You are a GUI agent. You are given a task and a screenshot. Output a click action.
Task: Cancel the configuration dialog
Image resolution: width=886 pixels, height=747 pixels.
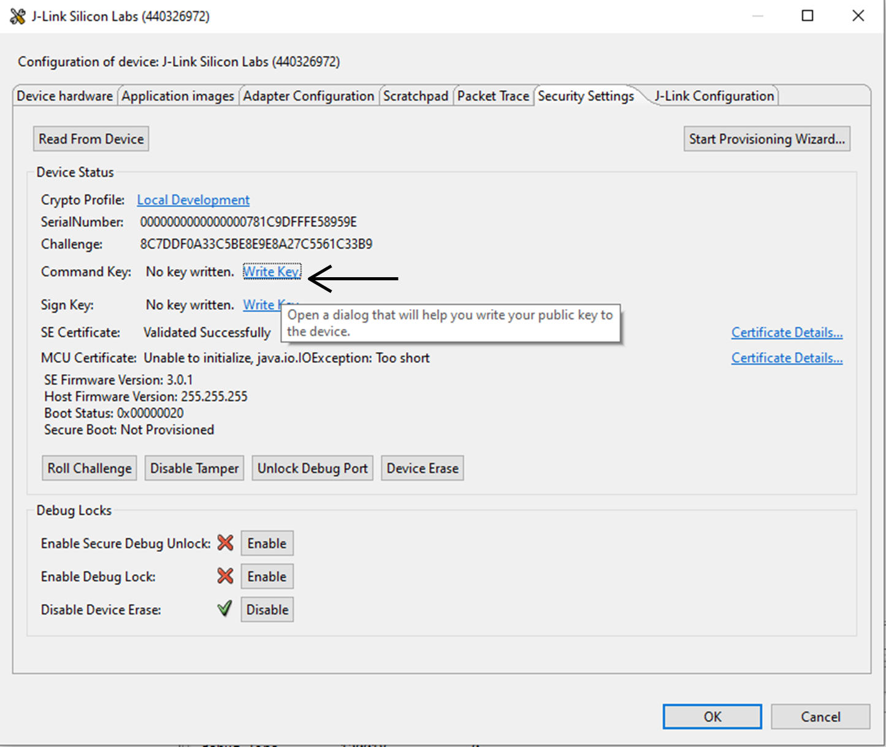pyautogui.click(x=820, y=716)
